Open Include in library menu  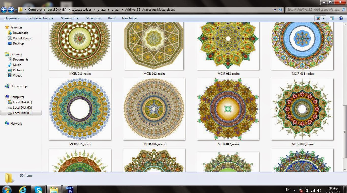(x=40, y=18)
